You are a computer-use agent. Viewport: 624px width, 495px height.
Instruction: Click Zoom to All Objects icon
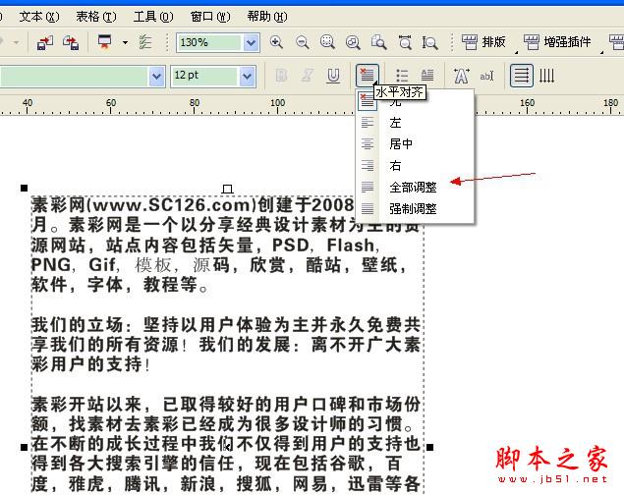click(353, 42)
